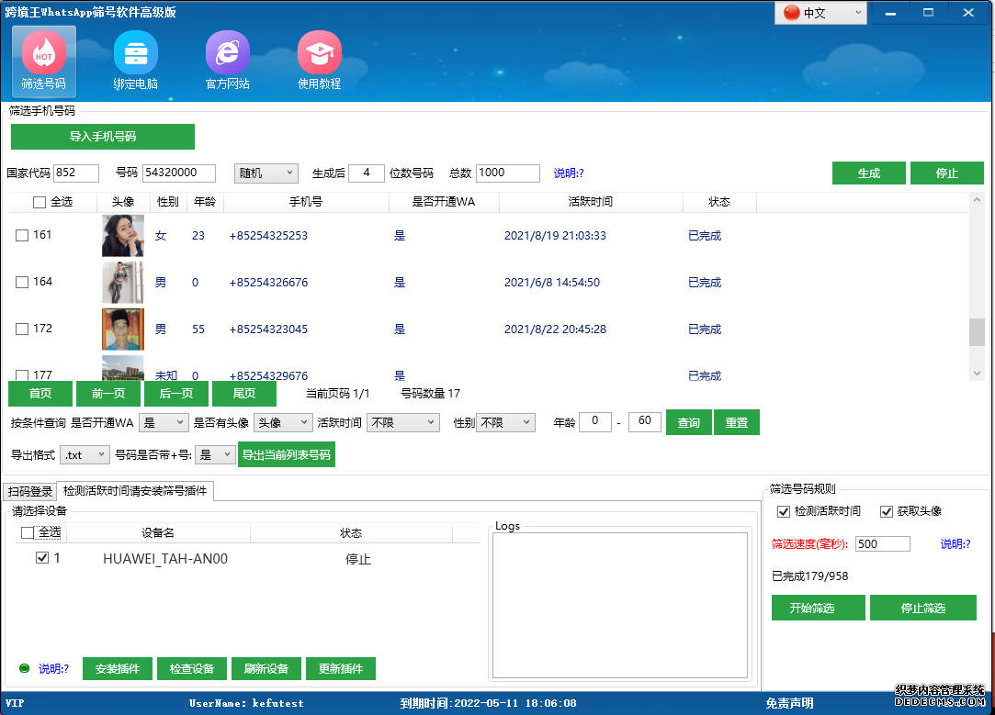The width and height of the screenshot is (995, 715).
Task: Click the 手机号 column header
Action: click(x=306, y=202)
